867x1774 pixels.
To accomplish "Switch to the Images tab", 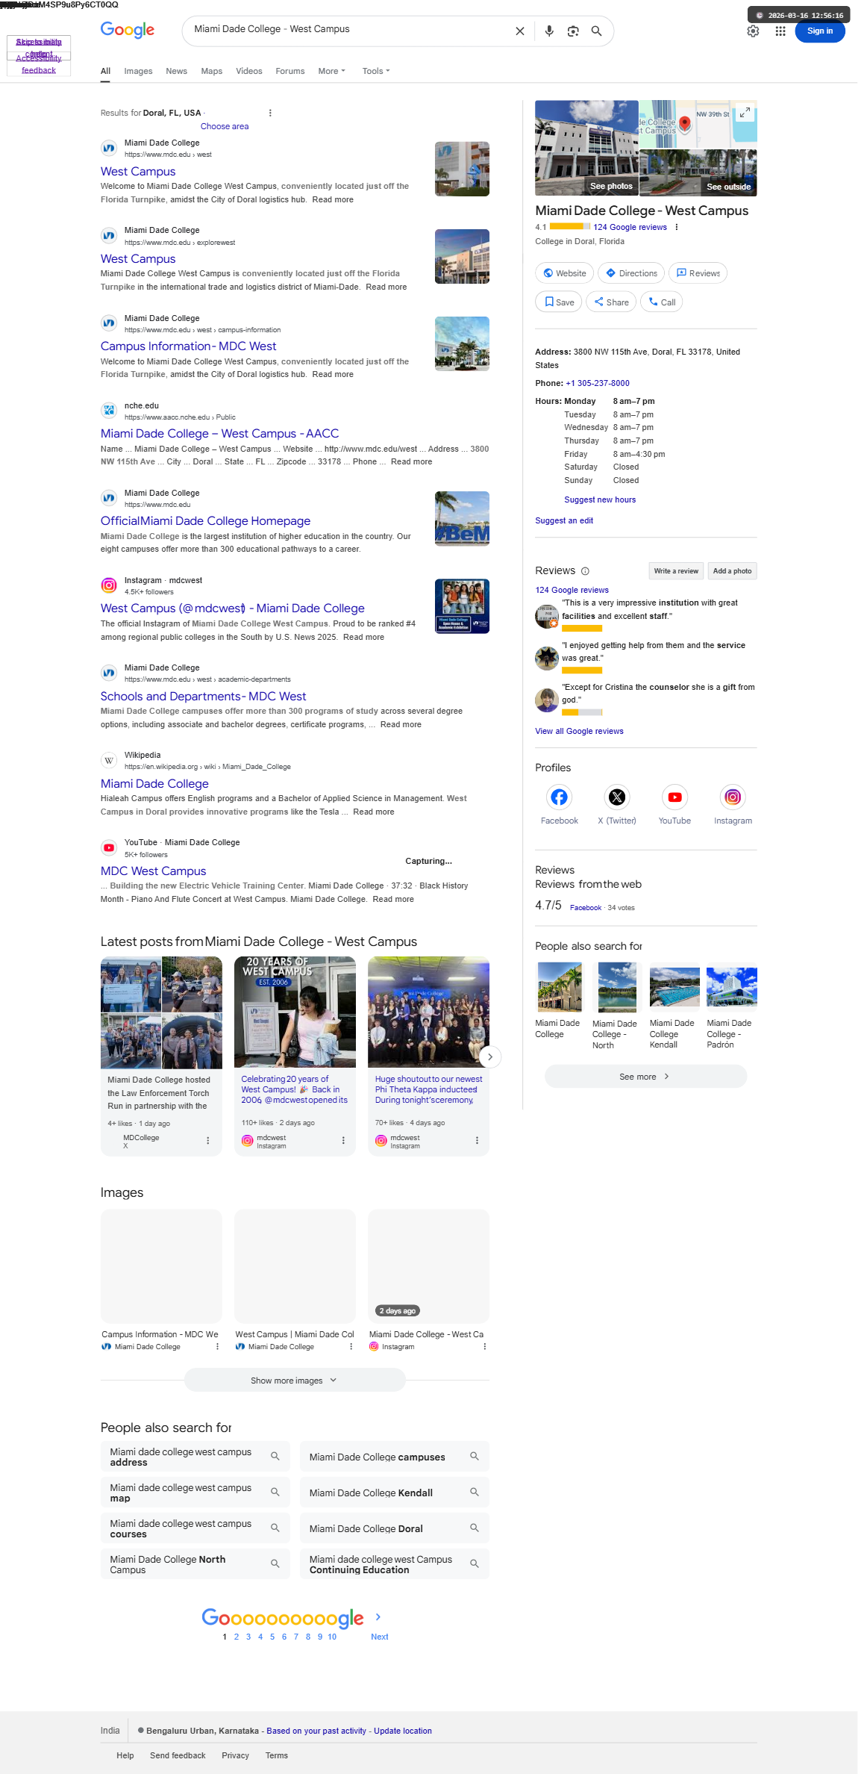I will pos(138,71).
